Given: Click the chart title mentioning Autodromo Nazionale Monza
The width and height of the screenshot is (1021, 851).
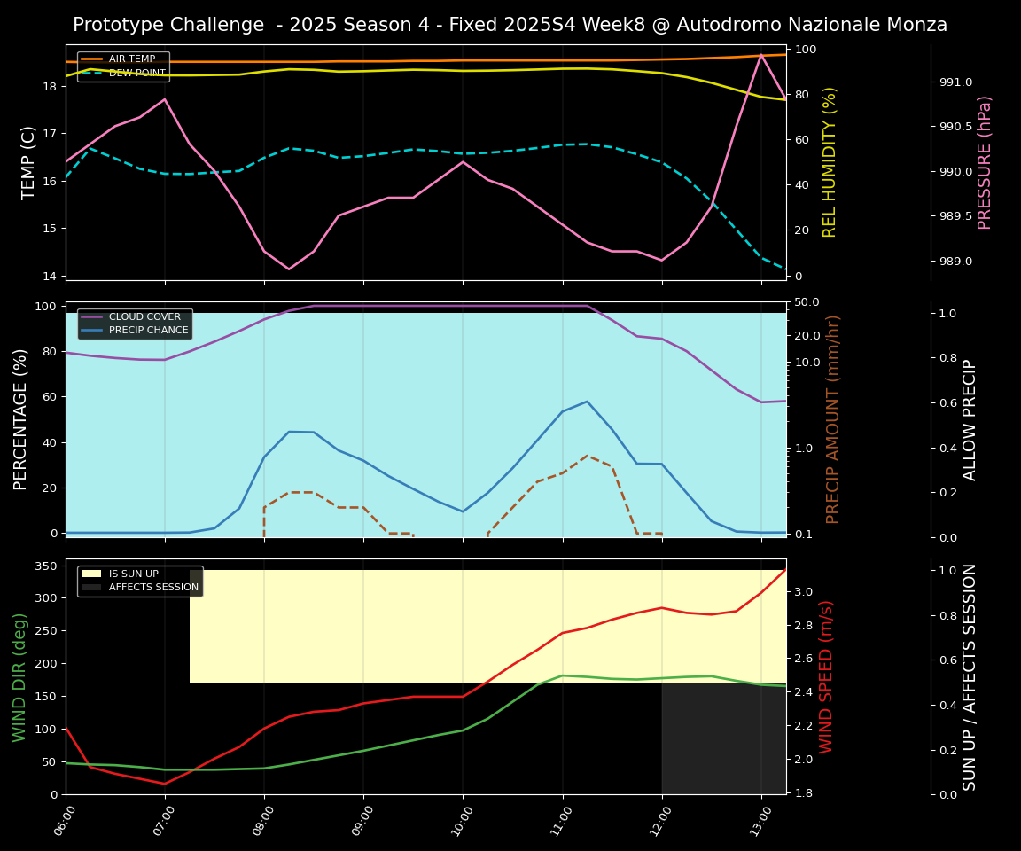Looking at the screenshot, I should (510, 25).
